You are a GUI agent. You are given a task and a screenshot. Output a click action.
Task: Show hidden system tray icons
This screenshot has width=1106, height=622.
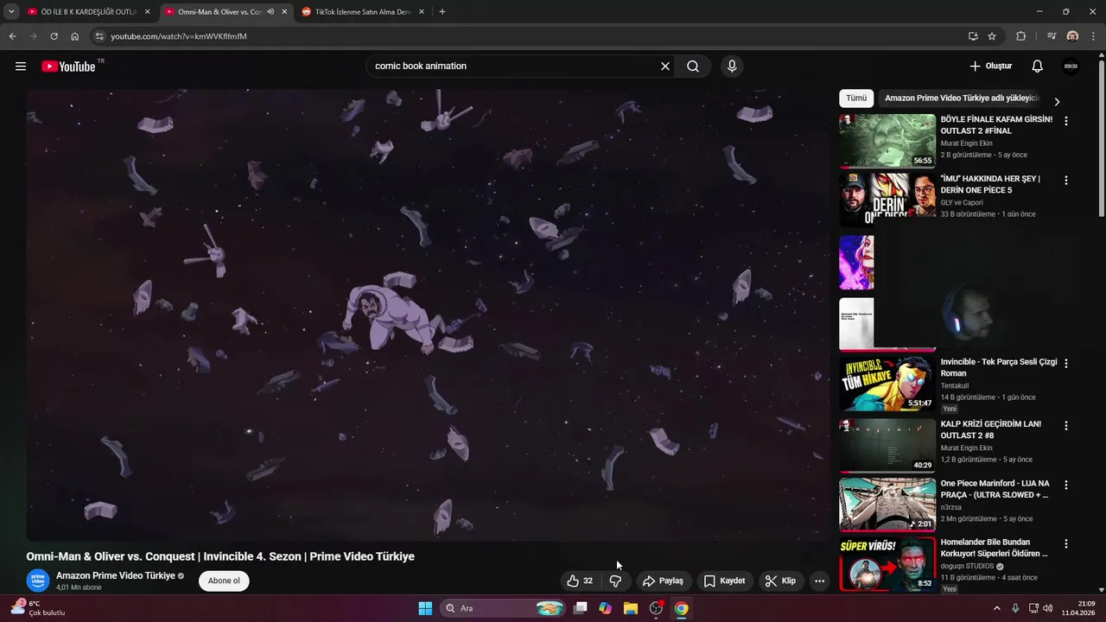pyautogui.click(x=996, y=608)
